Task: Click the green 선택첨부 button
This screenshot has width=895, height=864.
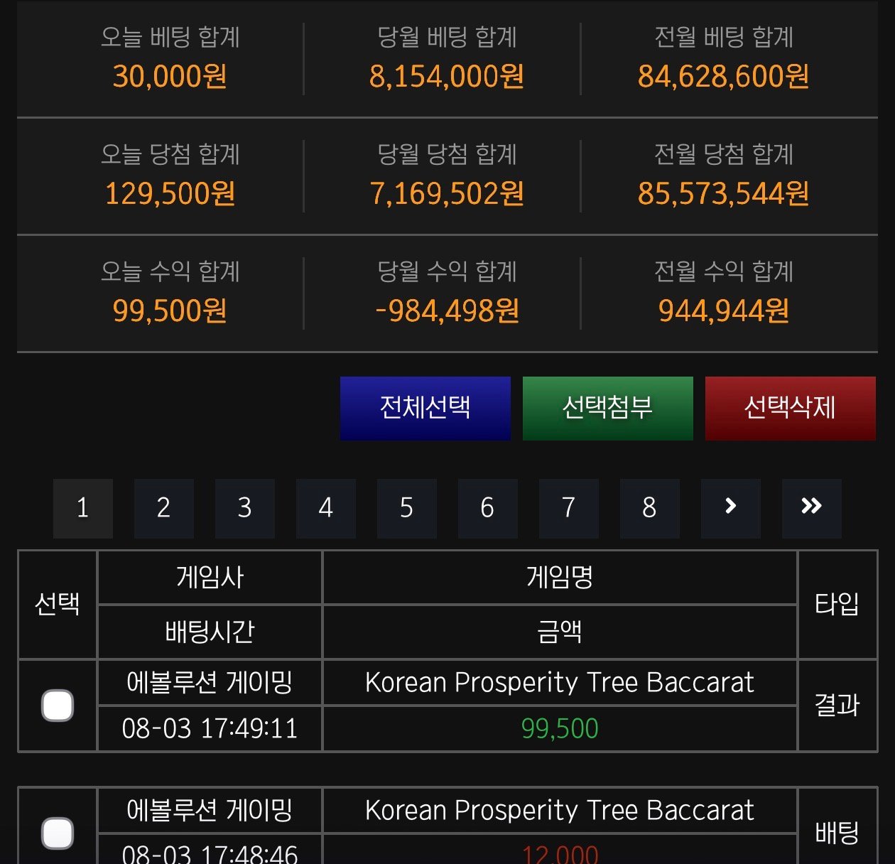Action: click(607, 408)
